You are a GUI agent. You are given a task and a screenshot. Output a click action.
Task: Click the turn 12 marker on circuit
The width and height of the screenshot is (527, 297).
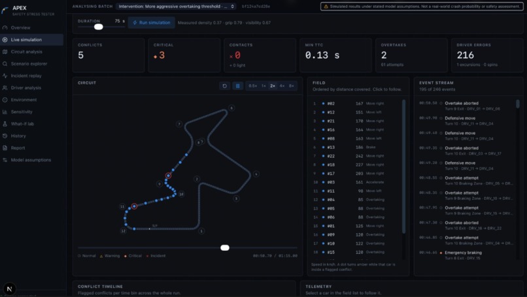coord(124,231)
